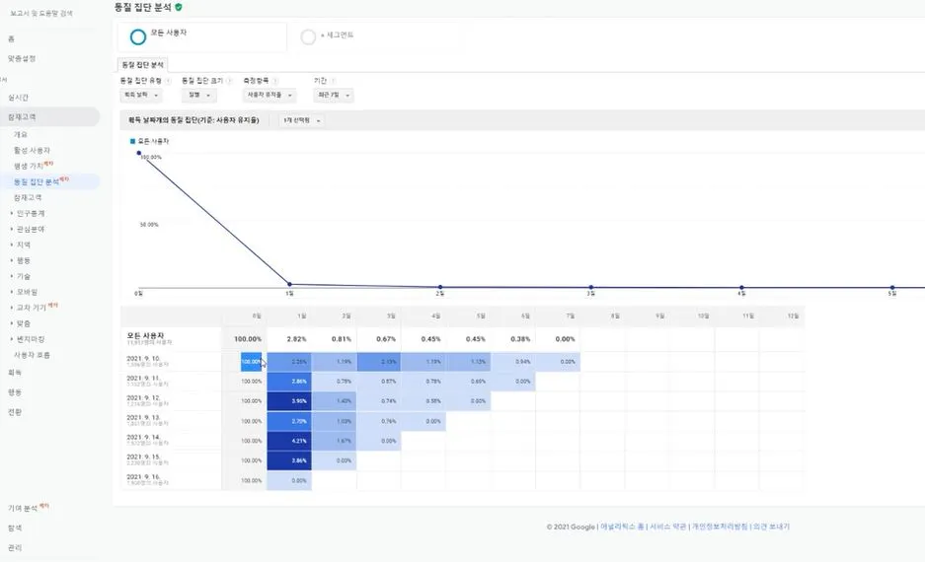Click the chart data point at day 0
The image size is (925, 562).
139,153
